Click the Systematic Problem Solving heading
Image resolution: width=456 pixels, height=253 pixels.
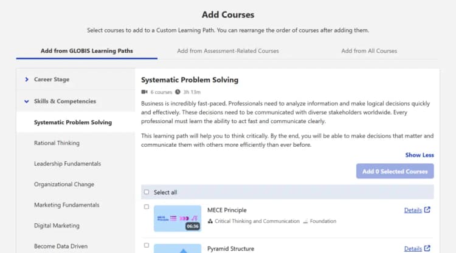click(x=190, y=80)
